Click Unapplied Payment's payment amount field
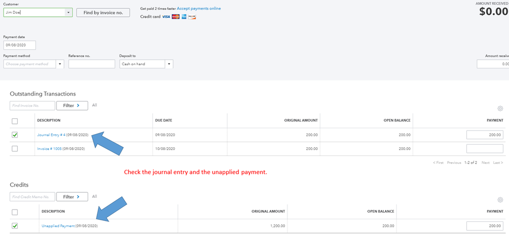Screen dimensions: 509x234 (485, 226)
